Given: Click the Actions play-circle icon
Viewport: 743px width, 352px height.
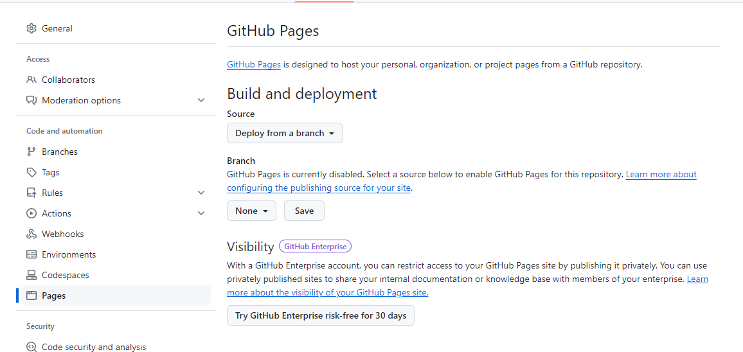Looking at the screenshot, I should point(31,213).
